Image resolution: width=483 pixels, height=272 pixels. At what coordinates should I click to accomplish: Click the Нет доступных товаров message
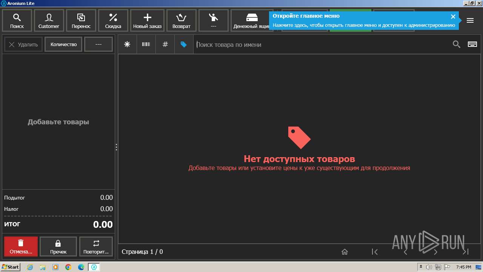[x=299, y=159]
